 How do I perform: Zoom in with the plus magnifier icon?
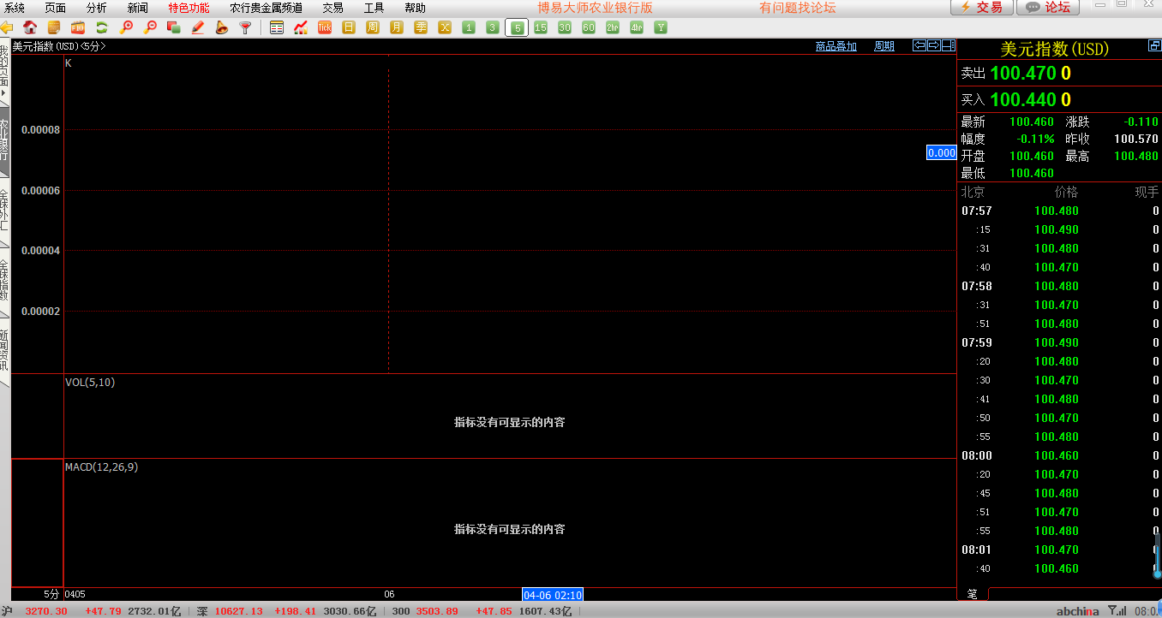[x=126, y=27]
